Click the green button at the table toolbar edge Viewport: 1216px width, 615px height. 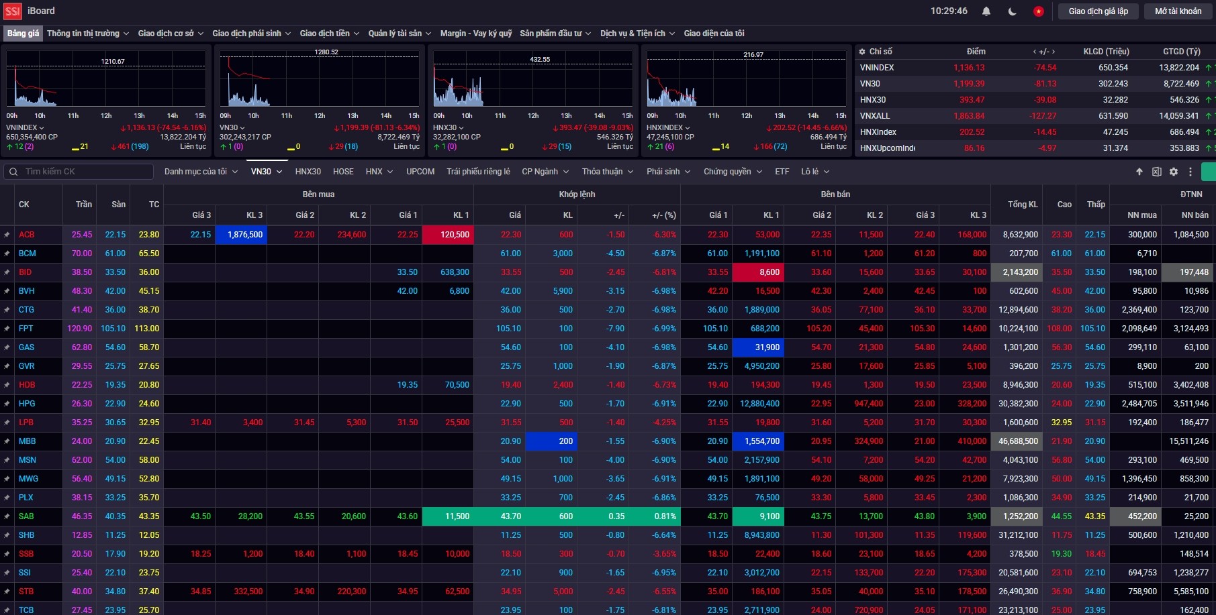point(1209,172)
